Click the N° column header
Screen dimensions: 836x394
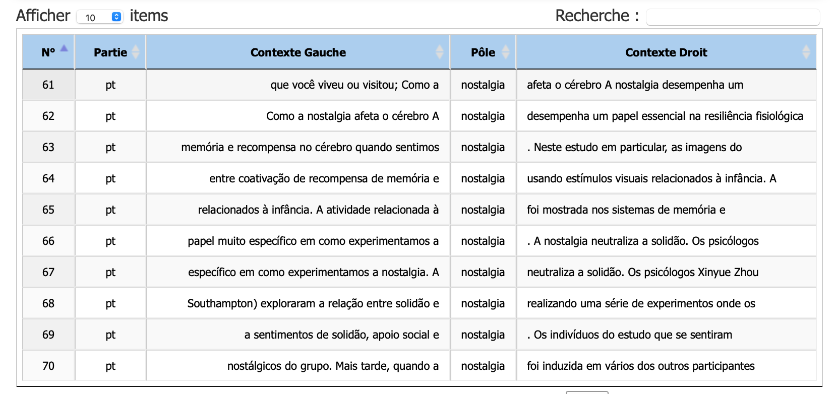click(x=48, y=52)
